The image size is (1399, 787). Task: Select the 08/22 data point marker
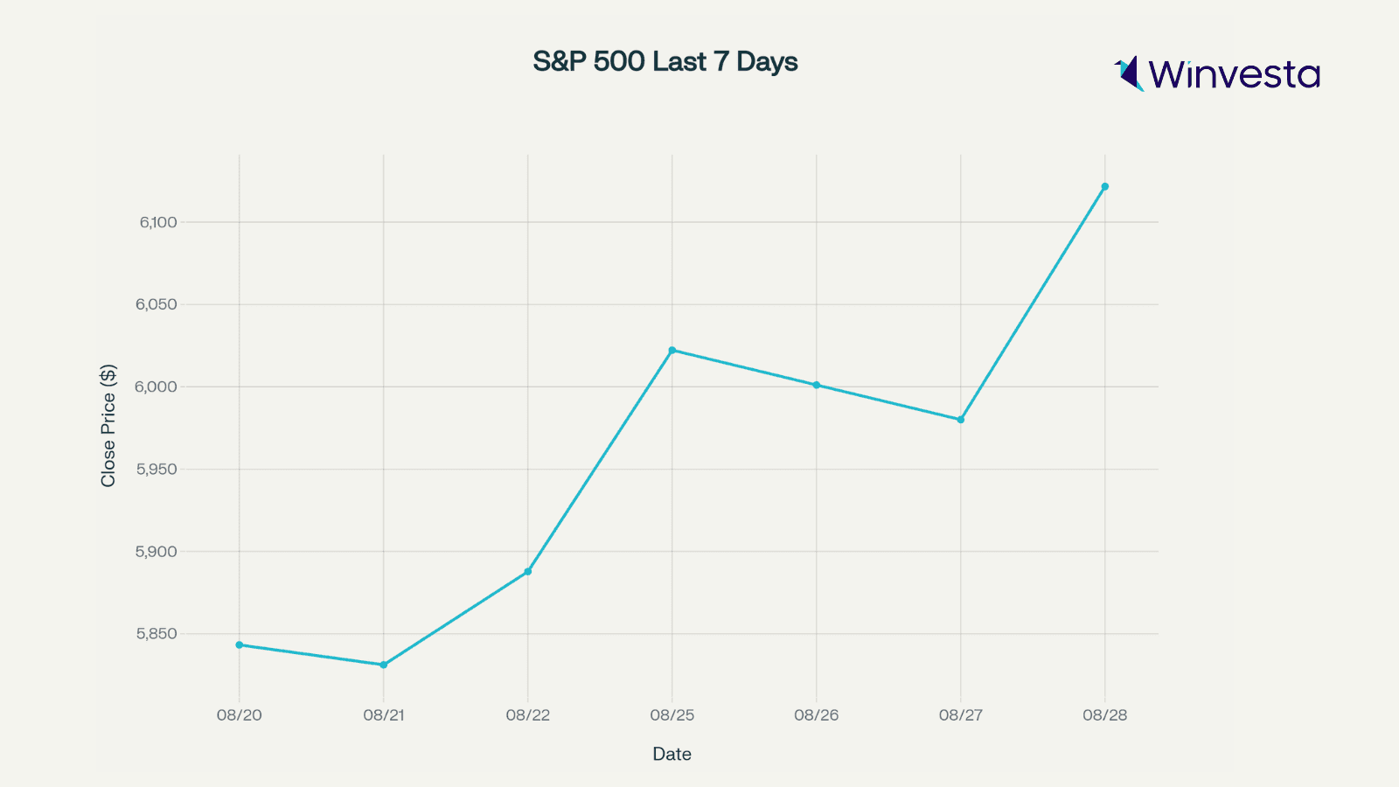pos(528,572)
